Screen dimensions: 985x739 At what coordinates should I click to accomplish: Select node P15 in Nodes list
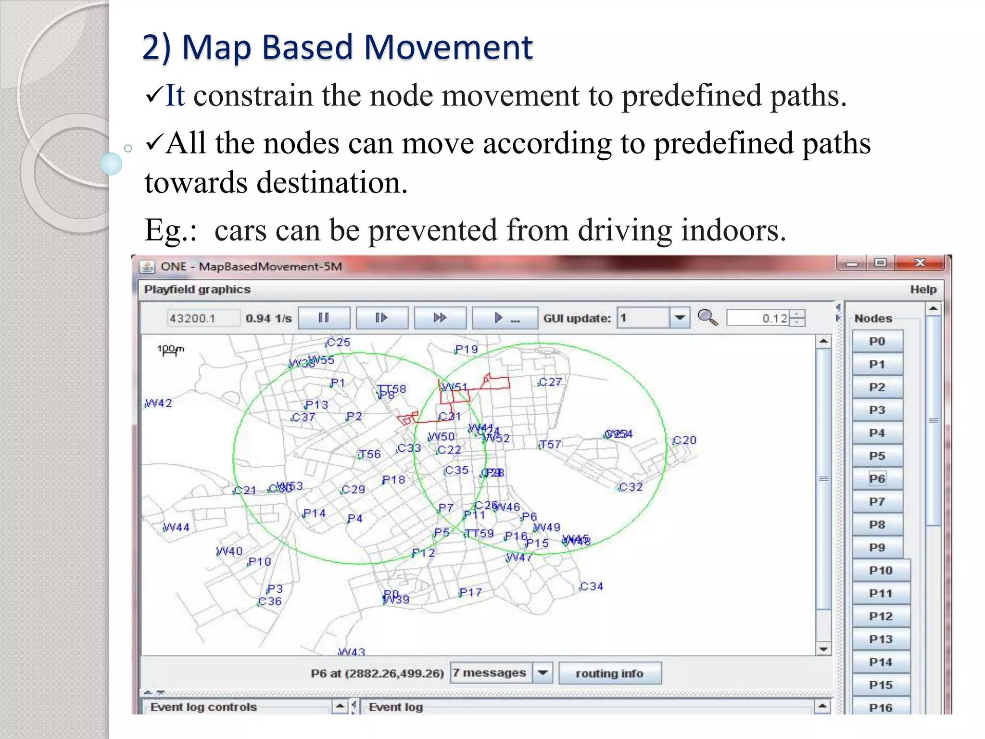tap(881, 685)
